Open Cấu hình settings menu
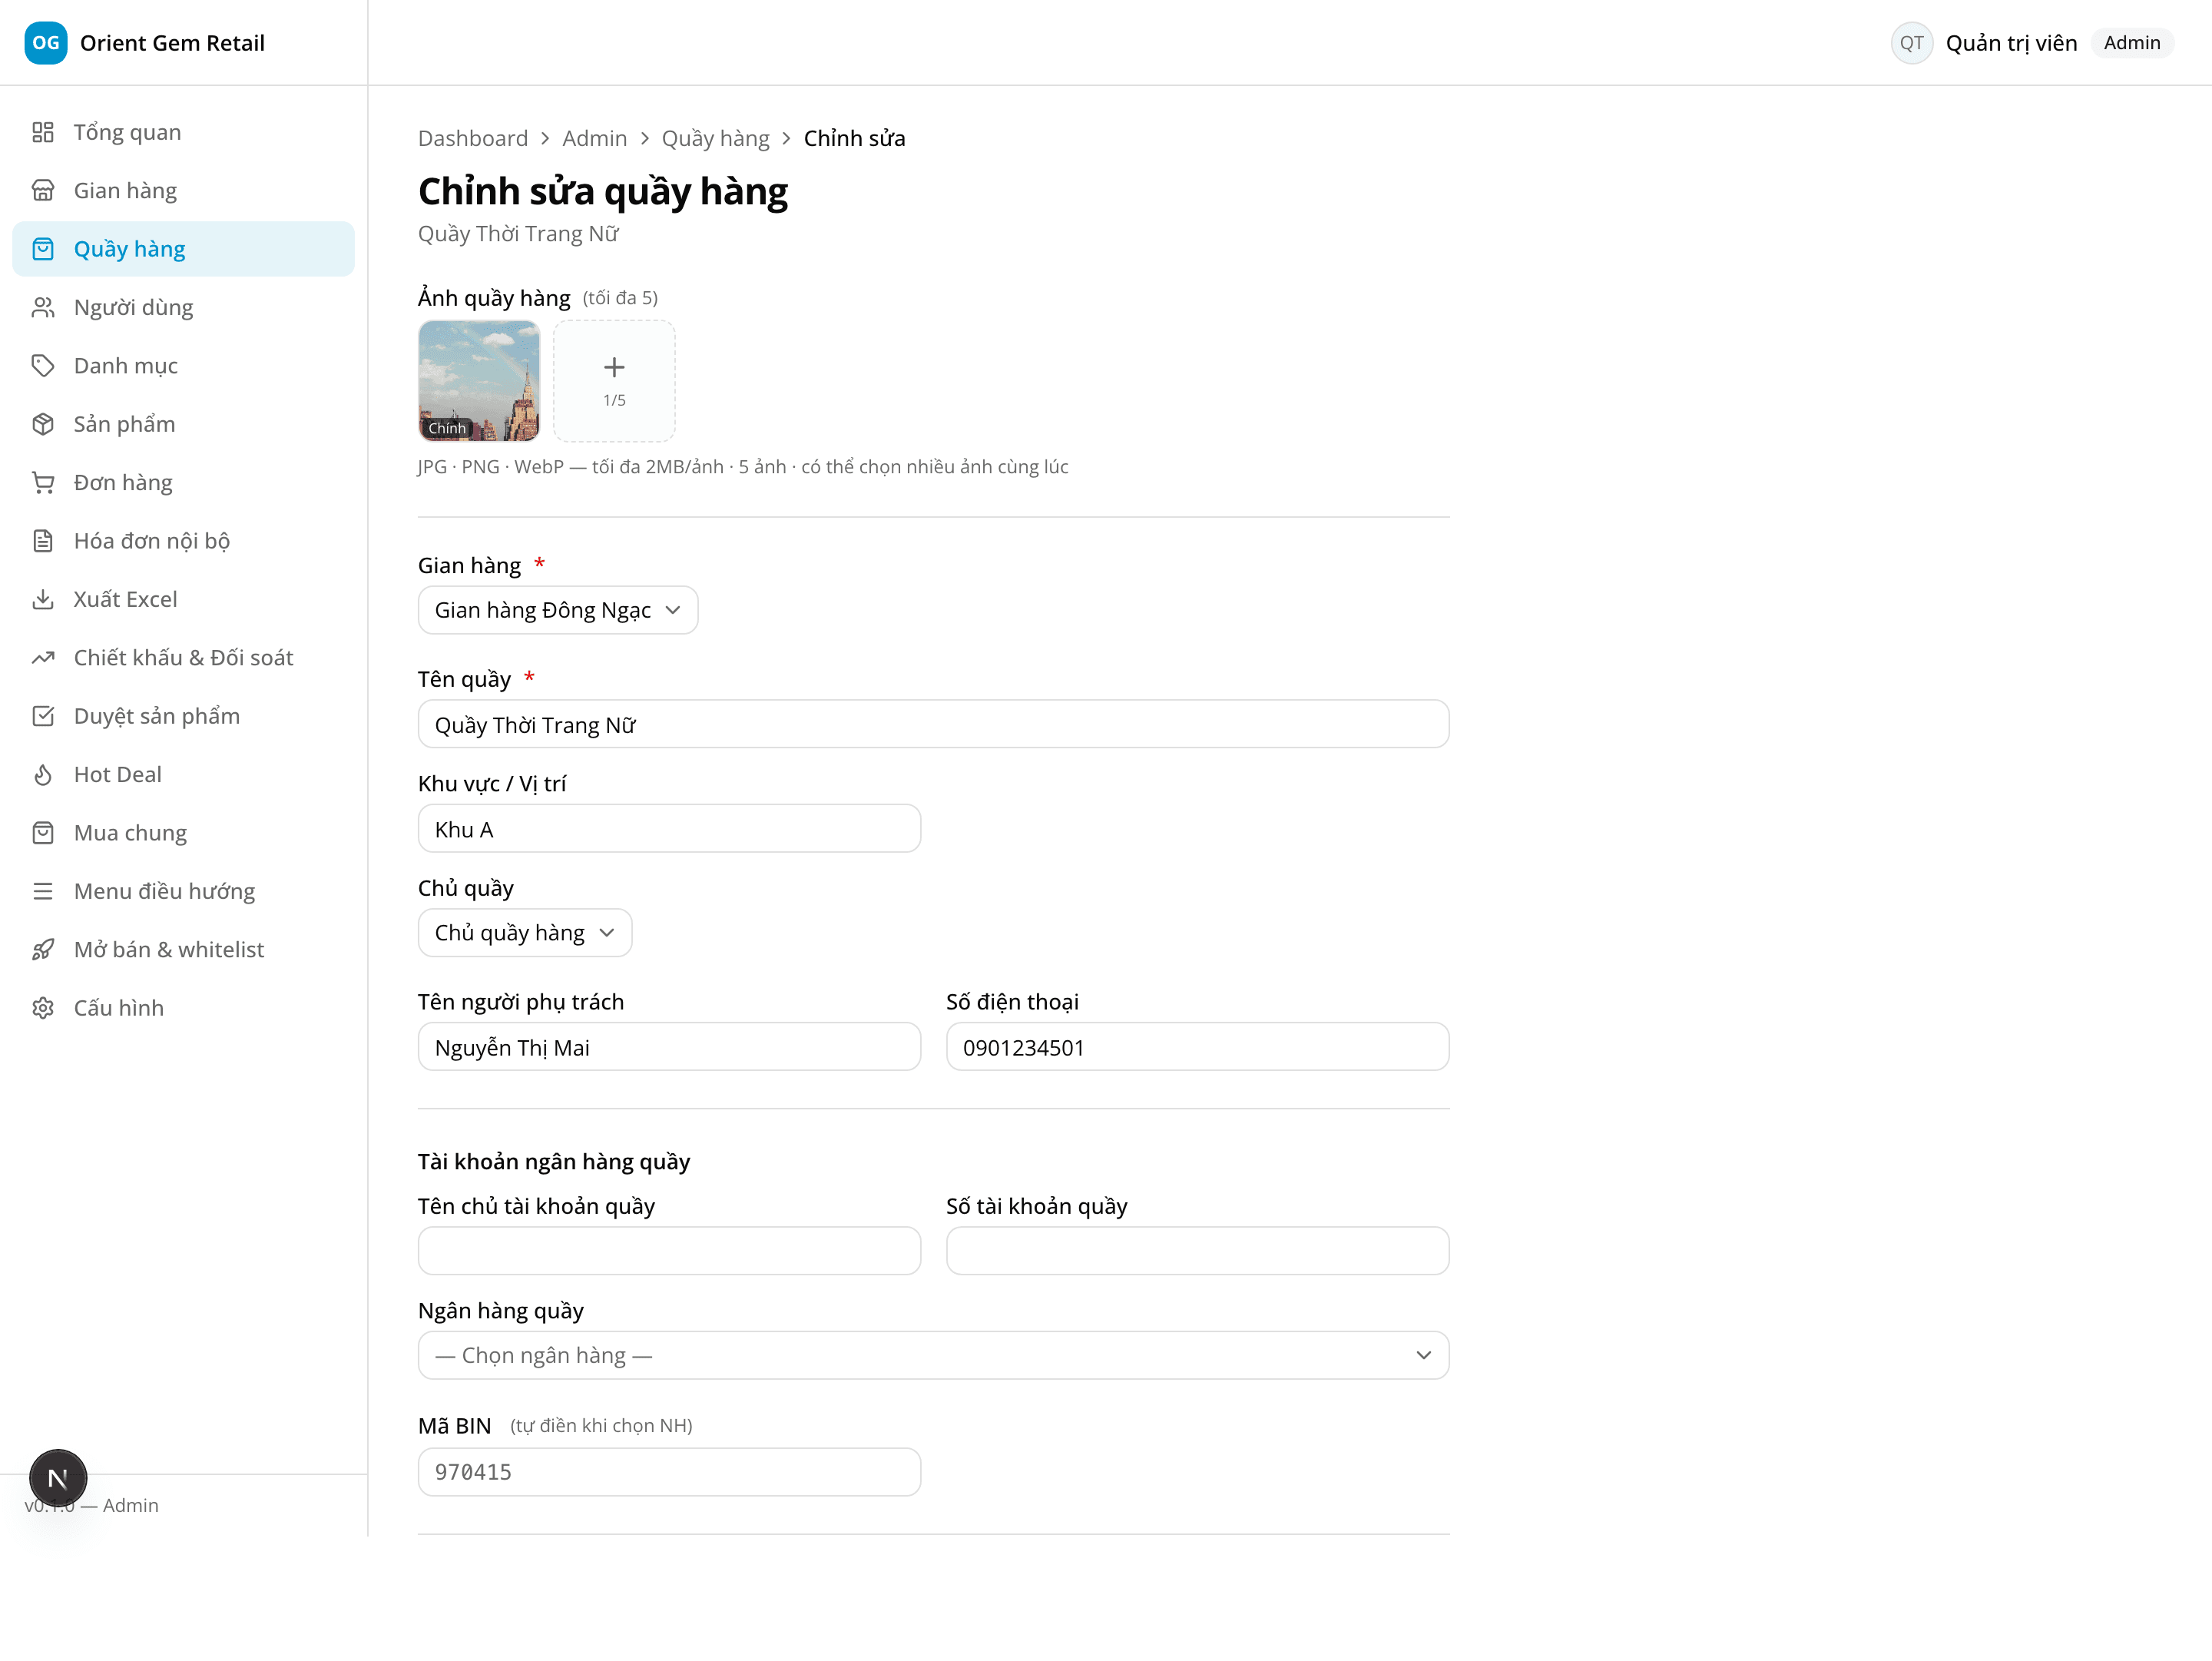The image size is (2212, 1661). [x=183, y=1007]
